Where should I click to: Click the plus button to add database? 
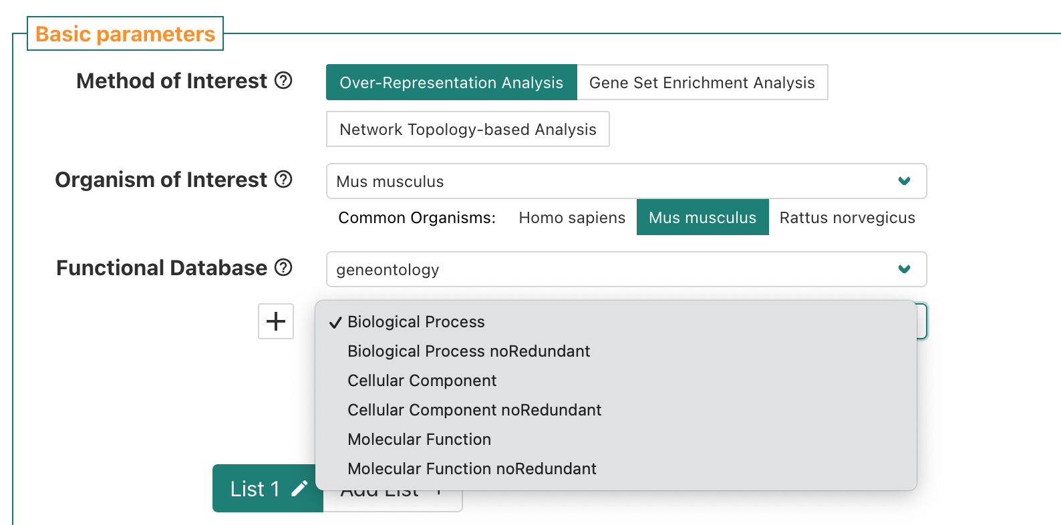point(276,321)
